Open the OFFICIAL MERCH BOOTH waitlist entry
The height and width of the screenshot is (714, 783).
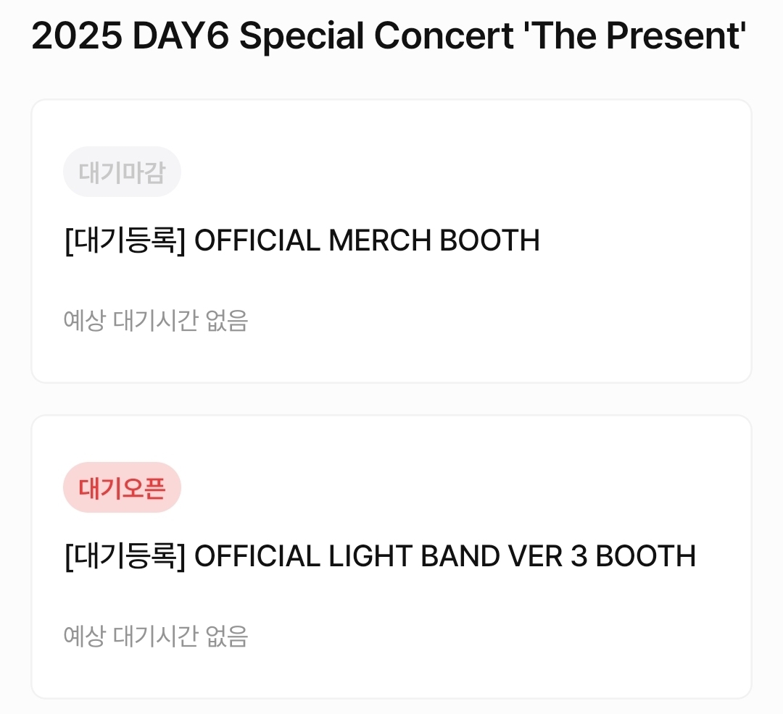click(302, 240)
